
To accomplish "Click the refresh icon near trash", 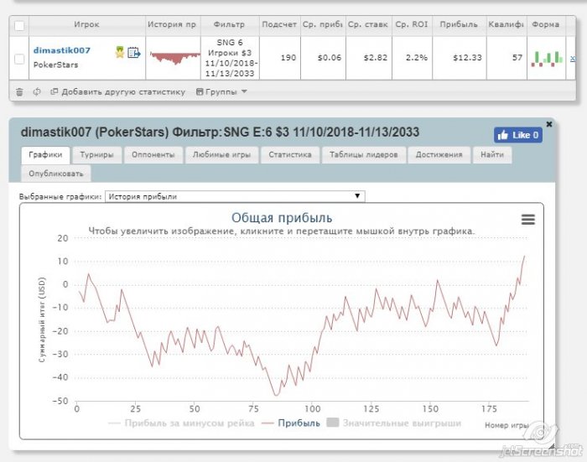I will (x=37, y=91).
